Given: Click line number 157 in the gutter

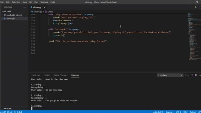Looking at the screenshot, I should (33, 41).
